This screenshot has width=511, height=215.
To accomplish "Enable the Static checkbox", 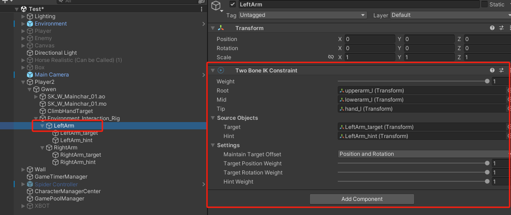I will 484,5.
